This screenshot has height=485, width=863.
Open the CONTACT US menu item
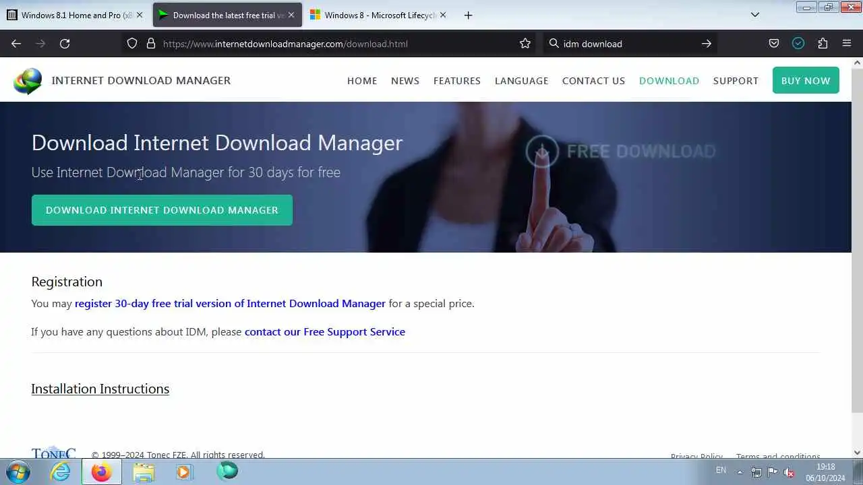point(593,81)
